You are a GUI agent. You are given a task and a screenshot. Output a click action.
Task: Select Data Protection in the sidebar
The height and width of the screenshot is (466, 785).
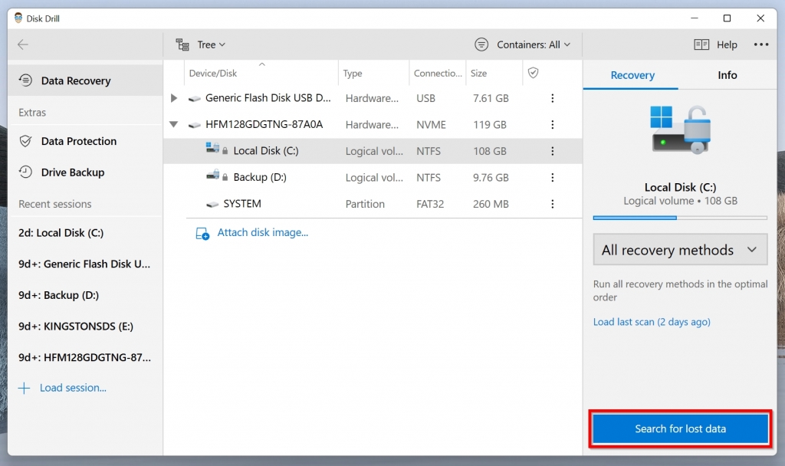point(85,141)
